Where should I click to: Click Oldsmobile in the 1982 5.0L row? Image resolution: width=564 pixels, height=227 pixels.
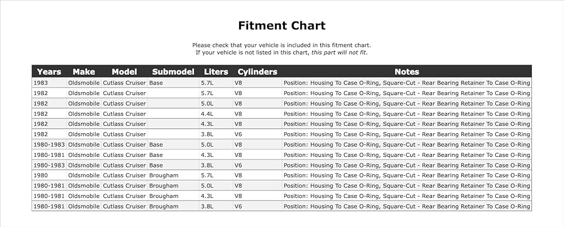click(x=84, y=103)
